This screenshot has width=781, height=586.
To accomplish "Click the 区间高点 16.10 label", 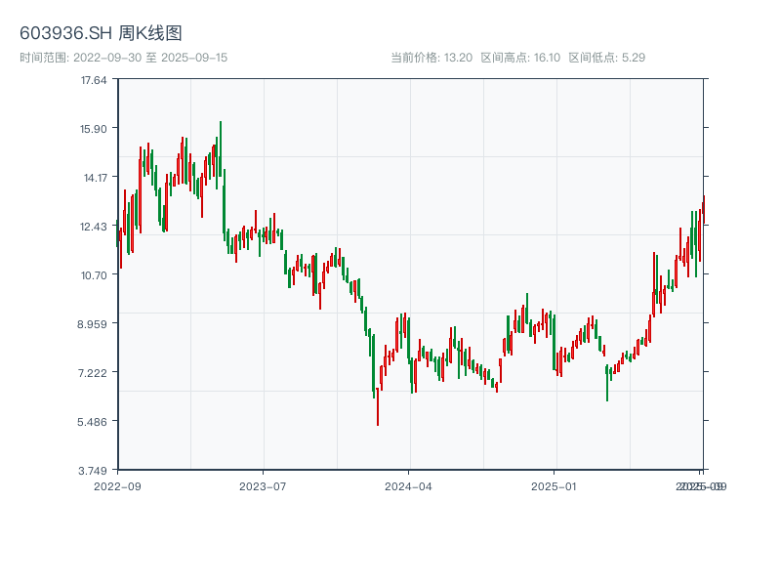I will [520, 58].
